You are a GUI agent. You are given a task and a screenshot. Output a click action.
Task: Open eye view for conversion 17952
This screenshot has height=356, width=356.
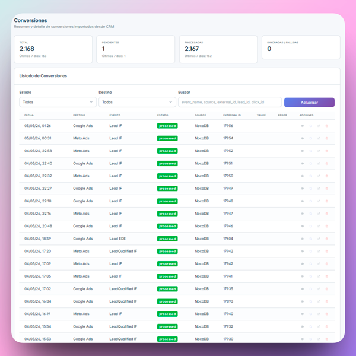coord(302,151)
